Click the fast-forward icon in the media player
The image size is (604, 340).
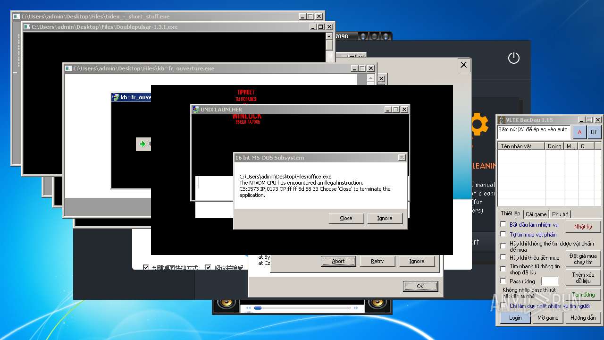point(357,308)
